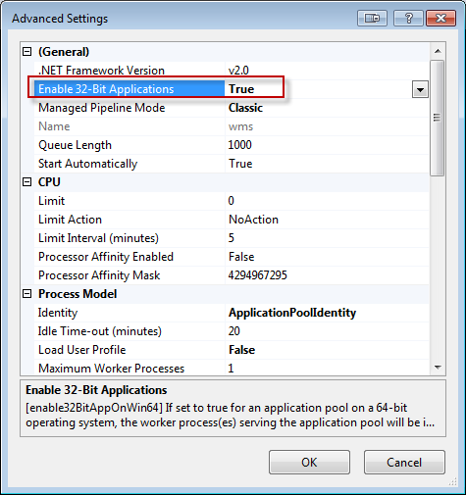Collapse the (General) section
The height and width of the screenshot is (495, 466).
click(27, 52)
